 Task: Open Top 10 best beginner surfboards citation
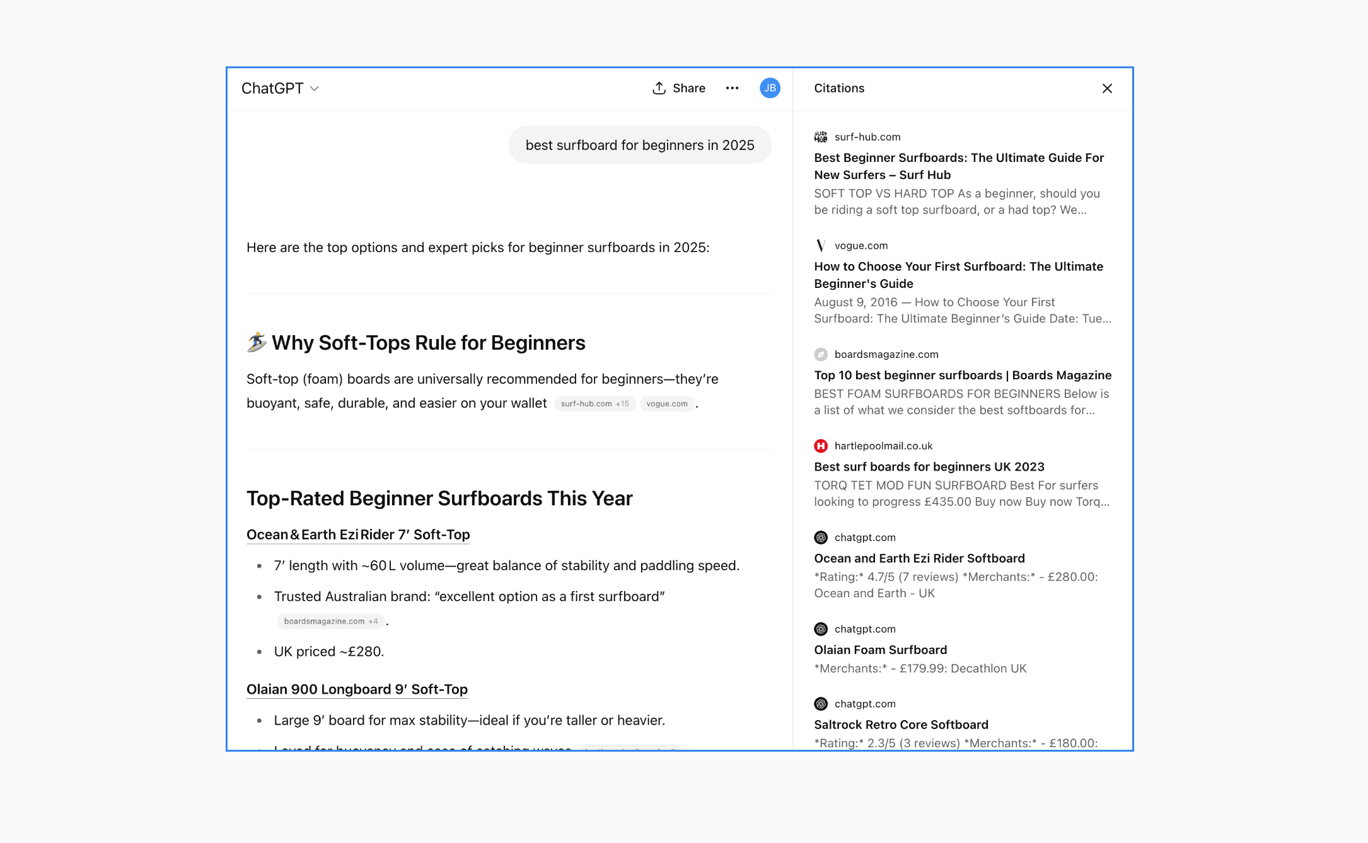[962, 376]
